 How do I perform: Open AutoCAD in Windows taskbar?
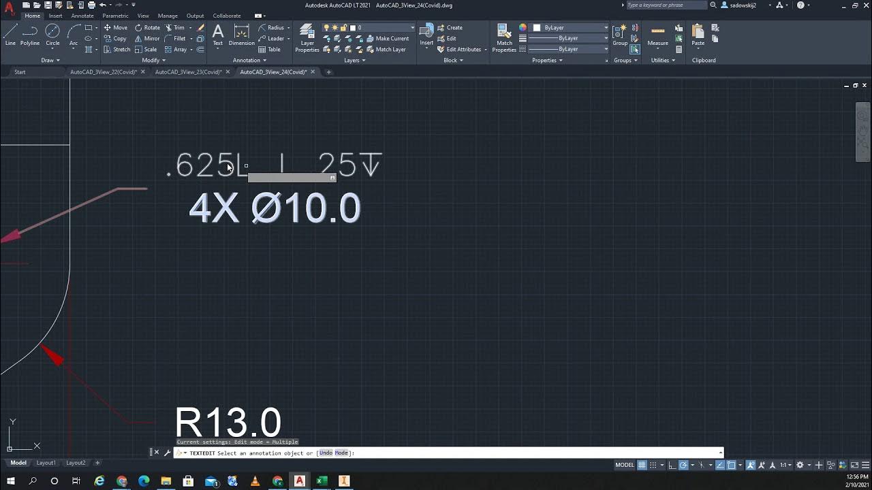pos(299,481)
